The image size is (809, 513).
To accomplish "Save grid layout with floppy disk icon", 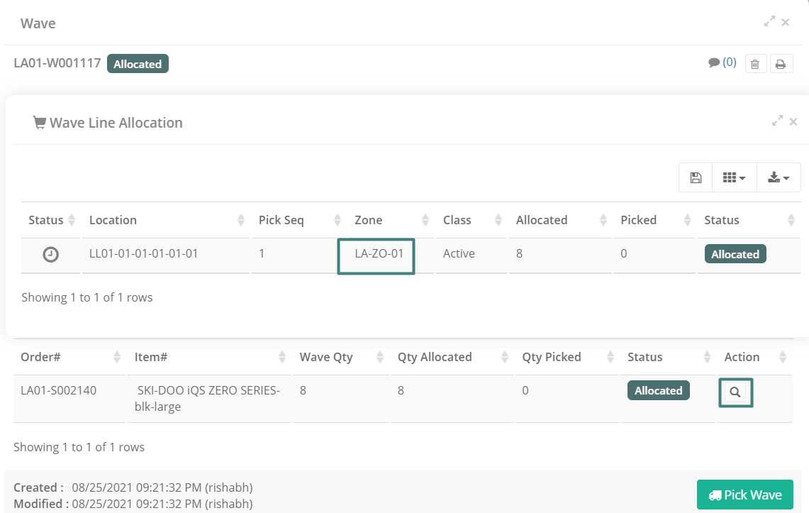I will click(x=696, y=177).
